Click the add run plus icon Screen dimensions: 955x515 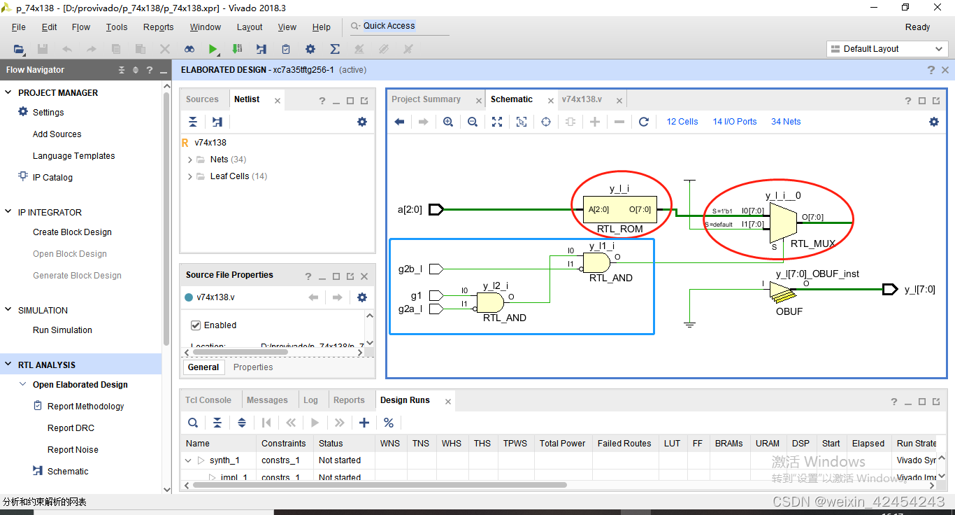[364, 423]
